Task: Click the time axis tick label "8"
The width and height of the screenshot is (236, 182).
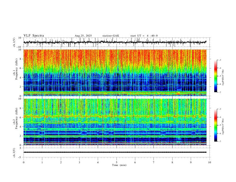Action: point(172,162)
